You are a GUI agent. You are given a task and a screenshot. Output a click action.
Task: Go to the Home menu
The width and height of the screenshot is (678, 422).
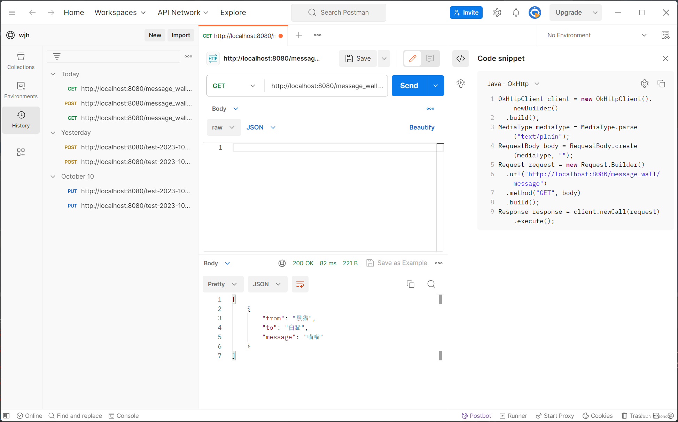tap(74, 13)
